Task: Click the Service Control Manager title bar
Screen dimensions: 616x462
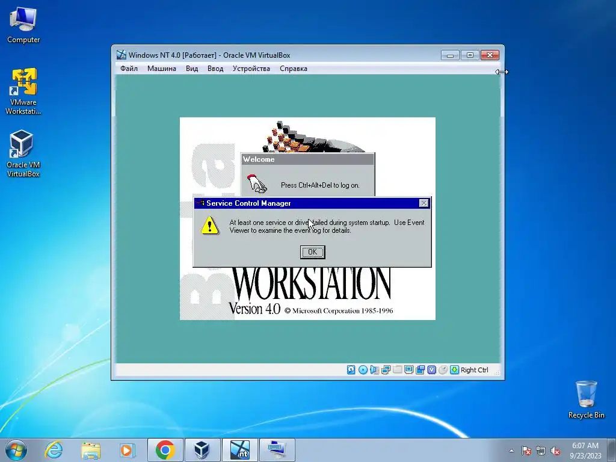Action: (312, 203)
